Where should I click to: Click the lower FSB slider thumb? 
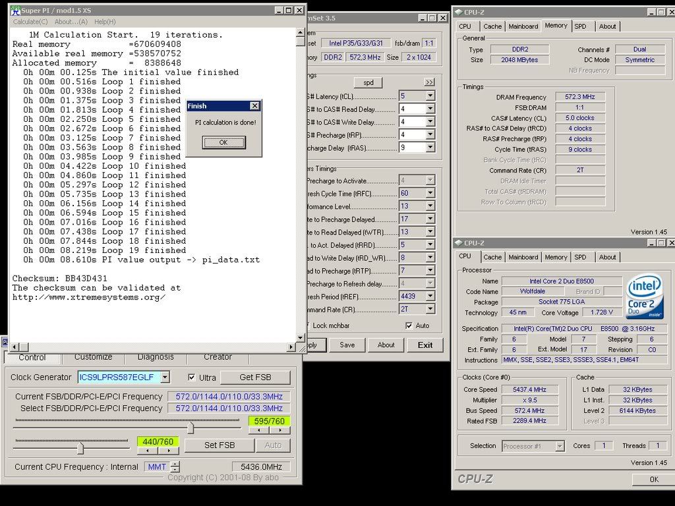(x=80, y=449)
